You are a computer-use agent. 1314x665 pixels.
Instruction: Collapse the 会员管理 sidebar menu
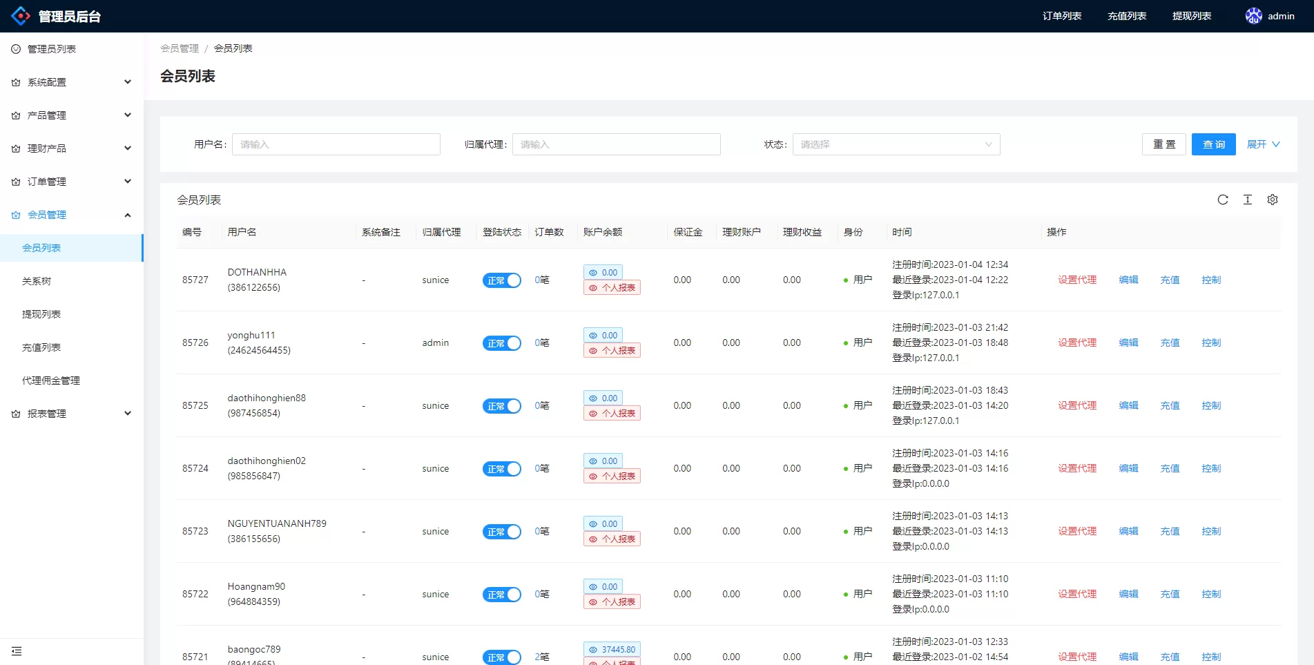[x=72, y=215]
